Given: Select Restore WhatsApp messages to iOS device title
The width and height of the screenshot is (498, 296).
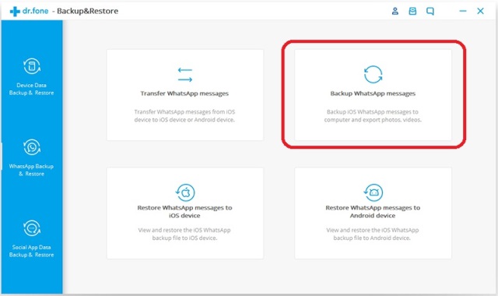Looking at the screenshot, I should click(x=184, y=211).
